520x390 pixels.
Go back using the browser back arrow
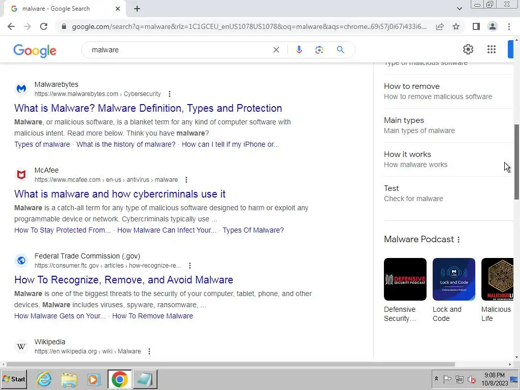11,26
